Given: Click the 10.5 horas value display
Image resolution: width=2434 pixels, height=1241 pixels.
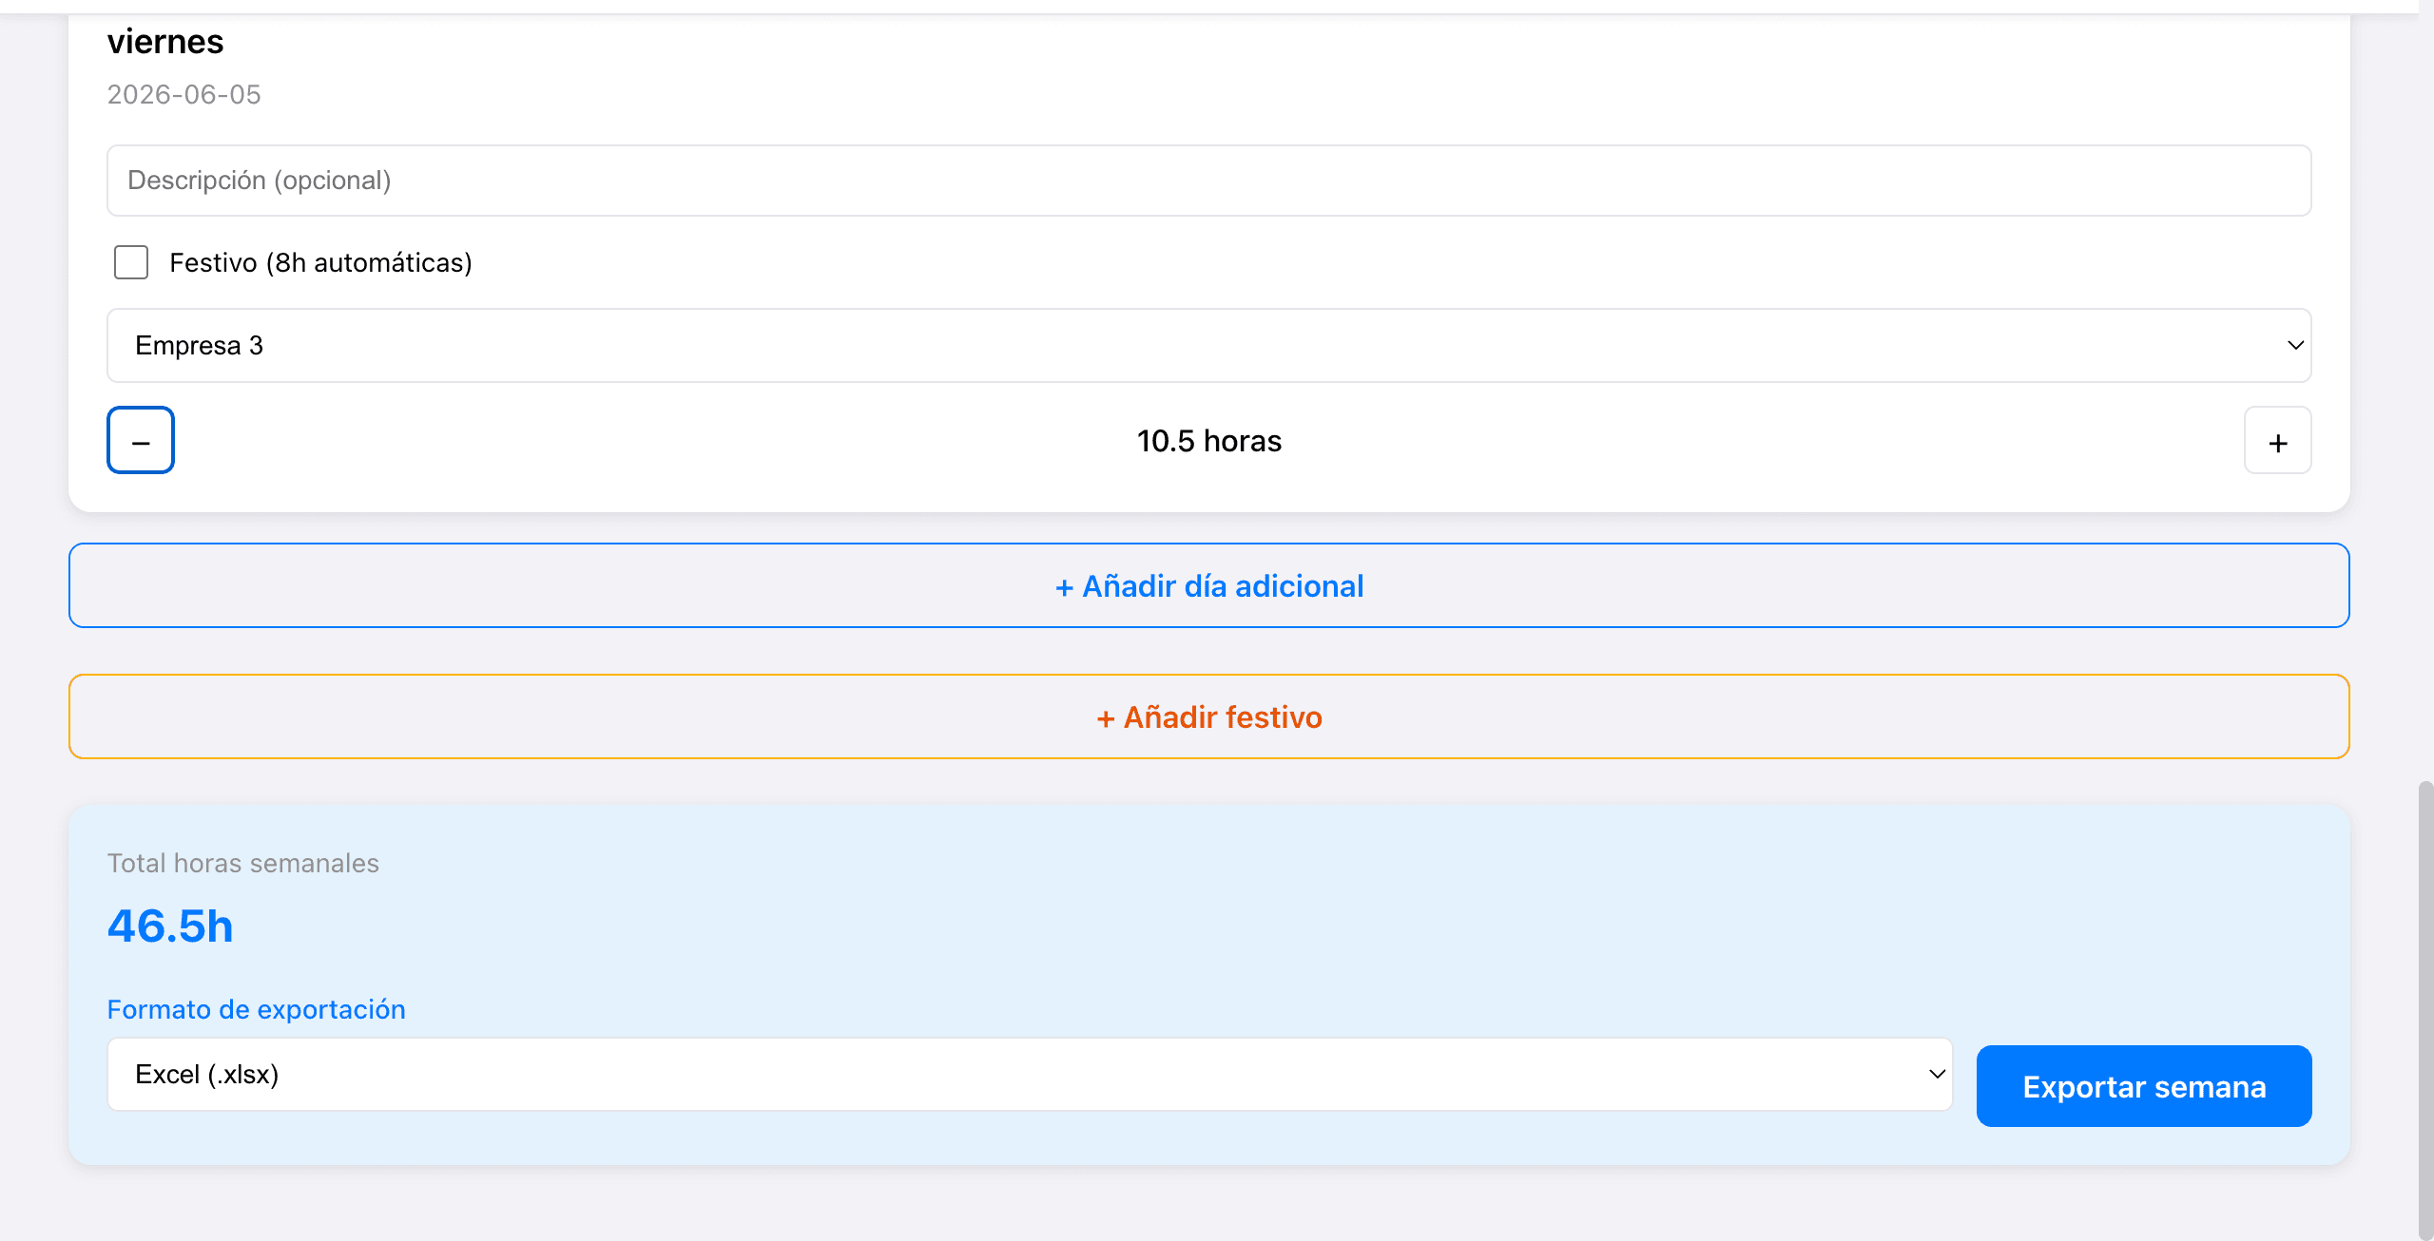Looking at the screenshot, I should tap(1209, 441).
